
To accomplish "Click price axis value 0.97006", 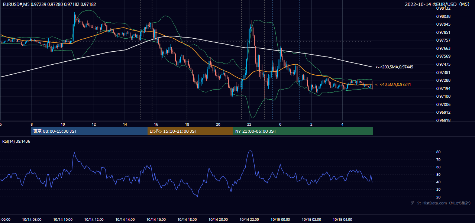I will 443,104.
